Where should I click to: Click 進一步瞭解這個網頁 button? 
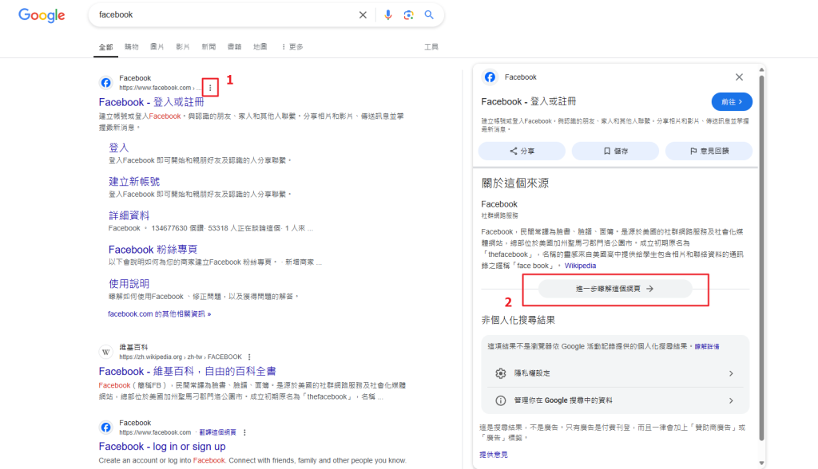(x=615, y=290)
